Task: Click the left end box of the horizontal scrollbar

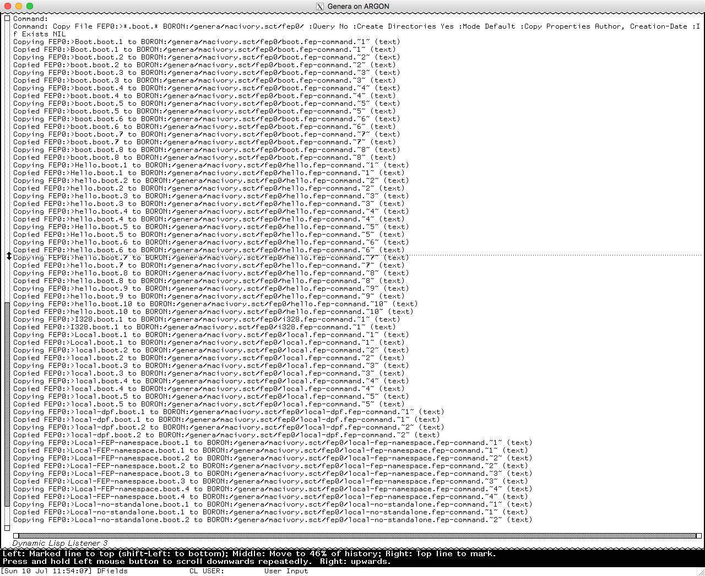Action: [16, 535]
